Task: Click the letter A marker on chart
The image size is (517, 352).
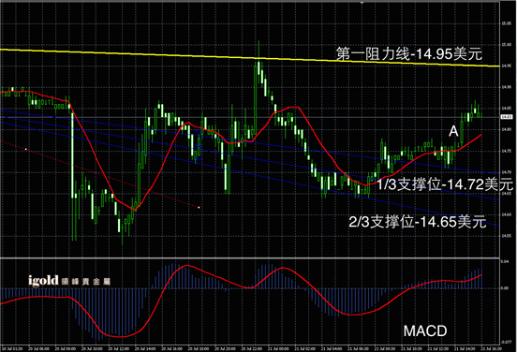Action: coord(453,131)
